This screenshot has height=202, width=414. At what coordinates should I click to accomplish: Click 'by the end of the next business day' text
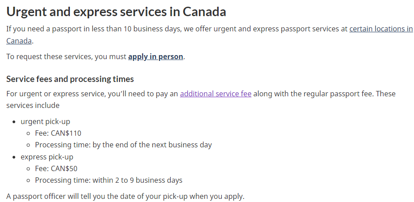point(152,145)
